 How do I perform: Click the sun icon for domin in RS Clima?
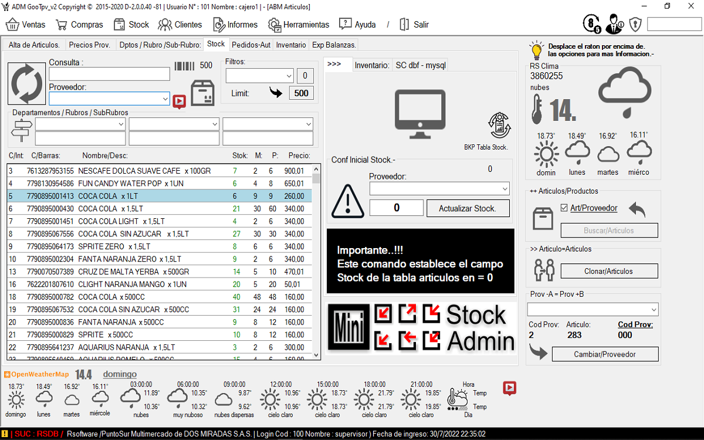click(546, 155)
